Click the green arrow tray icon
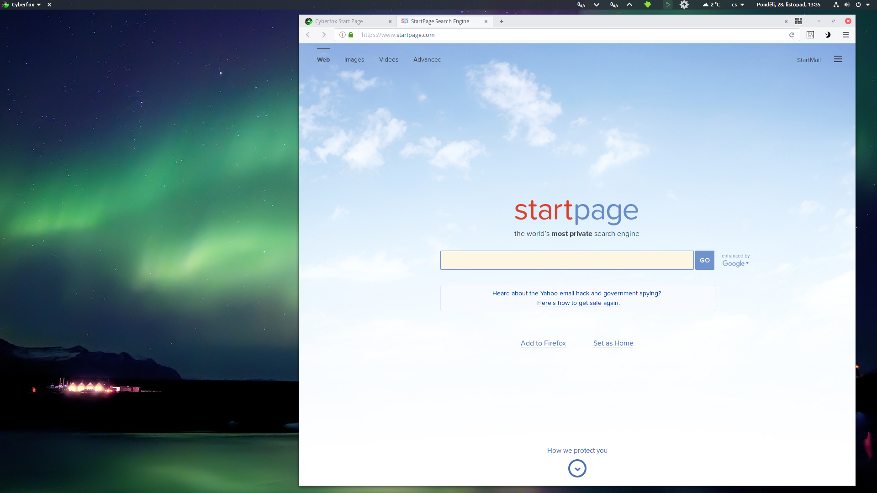877x493 pixels. pyautogui.click(x=668, y=5)
